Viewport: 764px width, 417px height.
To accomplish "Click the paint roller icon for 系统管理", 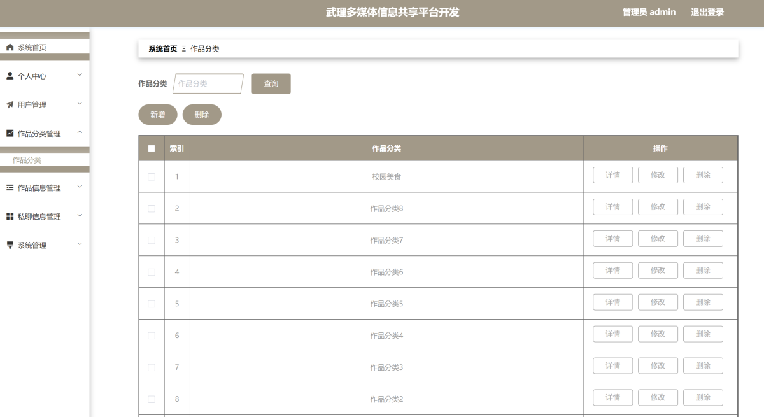I will [x=10, y=245].
